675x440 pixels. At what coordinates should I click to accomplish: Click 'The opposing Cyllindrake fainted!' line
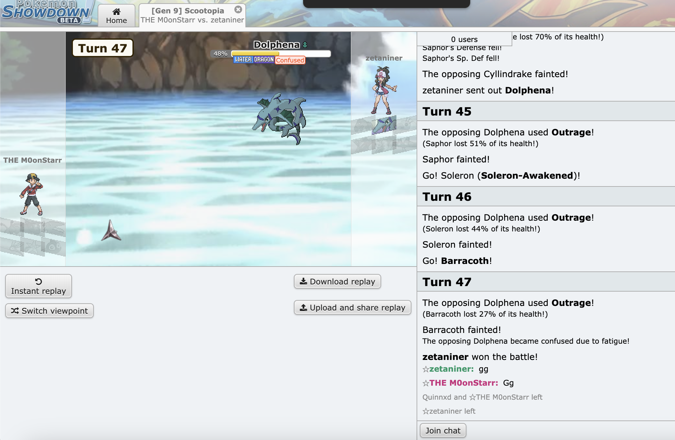pos(495,74)
